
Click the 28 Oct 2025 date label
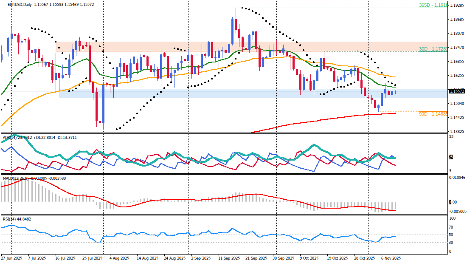[365, 258]
